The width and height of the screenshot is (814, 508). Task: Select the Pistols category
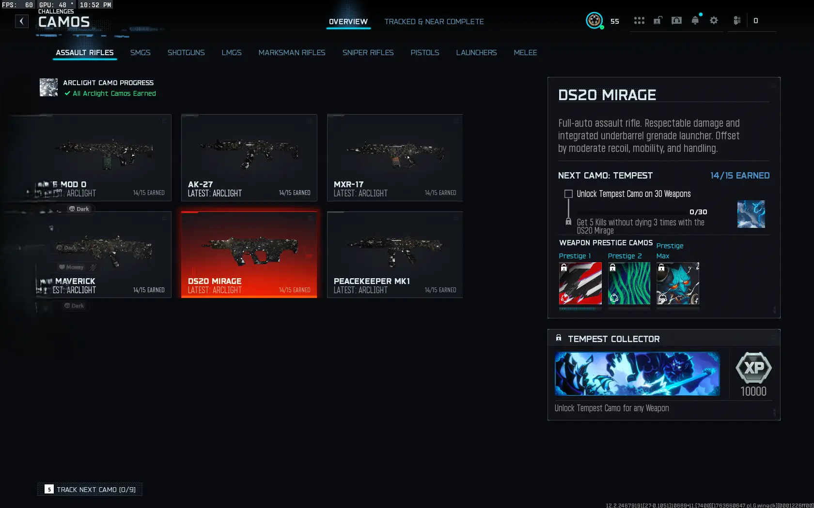(425, 53)
